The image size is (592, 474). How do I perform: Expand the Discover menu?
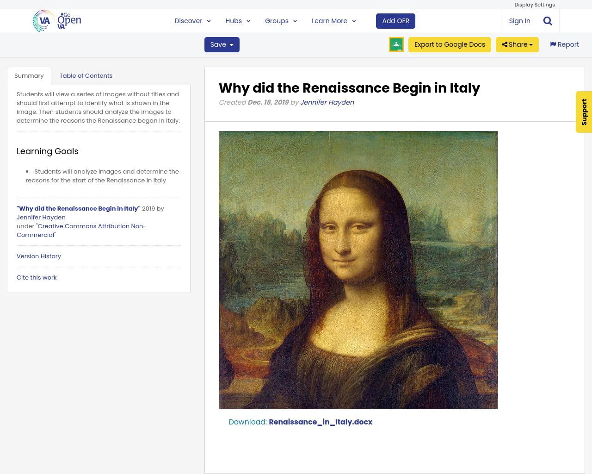pos(192,21)
